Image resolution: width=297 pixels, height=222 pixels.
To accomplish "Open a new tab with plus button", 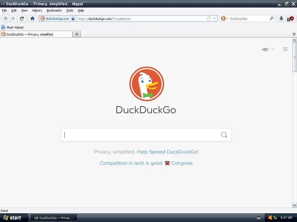I will [x=77, y=34].
